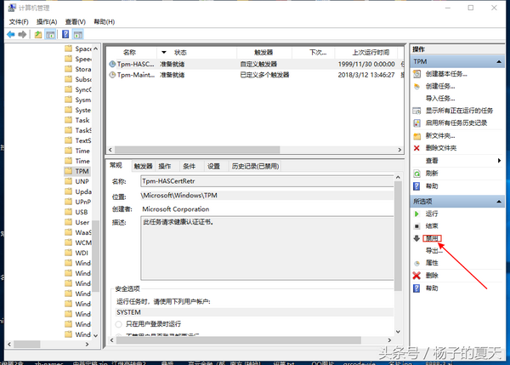Disable the selected task with 禁用
The image size is (510, 365).
(434, 238)
